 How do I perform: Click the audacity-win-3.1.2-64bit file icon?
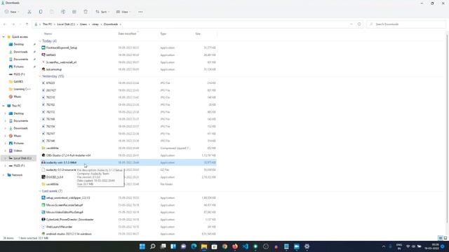[43, 162]
